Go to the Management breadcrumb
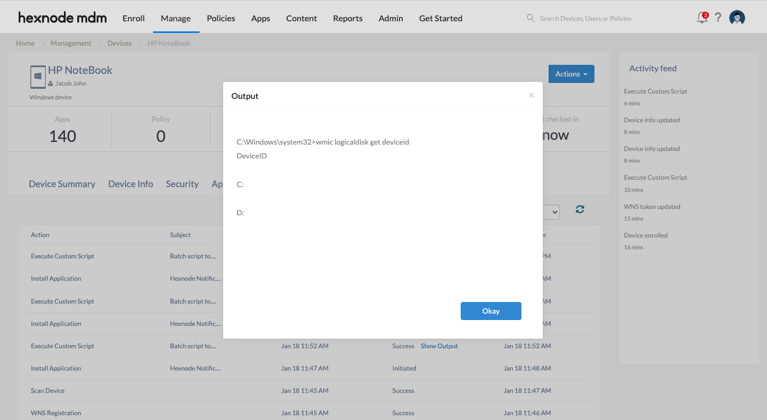767x420 pixels. pos(71,43)
